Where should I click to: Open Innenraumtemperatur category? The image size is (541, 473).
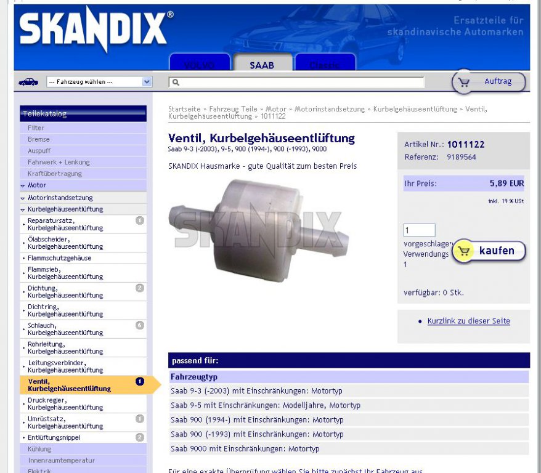[83, 460]
